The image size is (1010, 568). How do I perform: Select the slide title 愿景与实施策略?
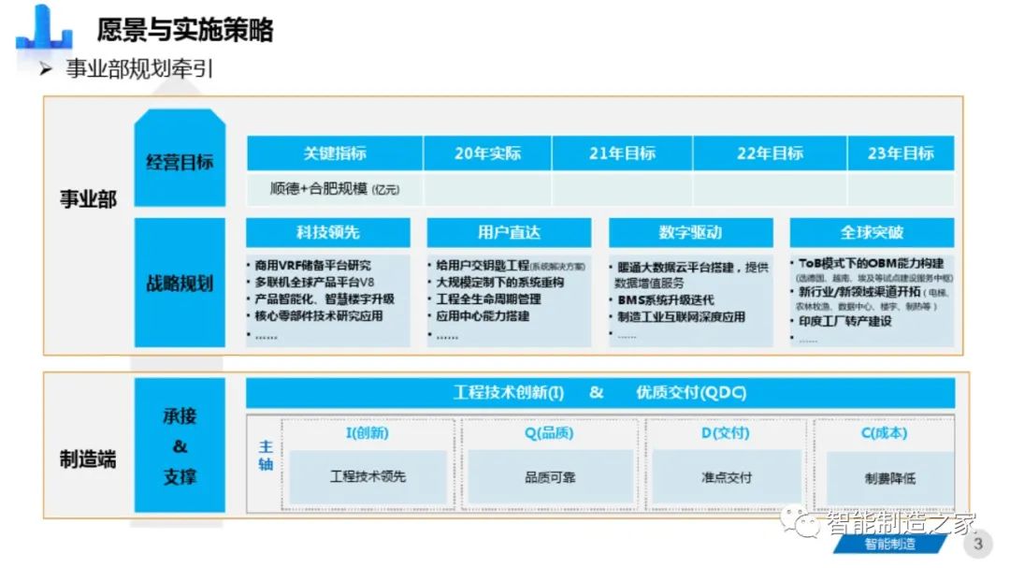point(185,30)
